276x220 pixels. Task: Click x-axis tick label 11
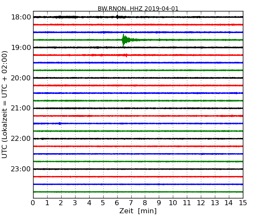(187, 203)
